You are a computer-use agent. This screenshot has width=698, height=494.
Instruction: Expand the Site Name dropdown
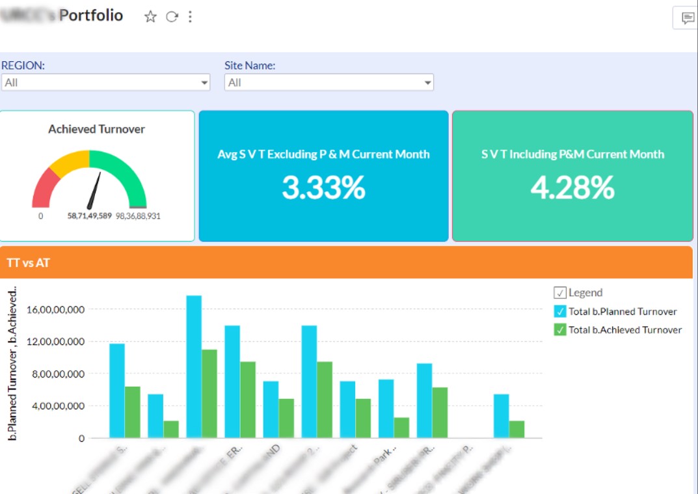[427, 83]
